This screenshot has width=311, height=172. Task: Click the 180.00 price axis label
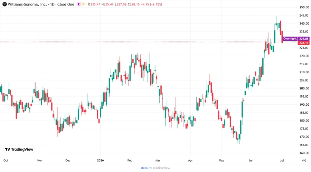[x=304, y=121]
